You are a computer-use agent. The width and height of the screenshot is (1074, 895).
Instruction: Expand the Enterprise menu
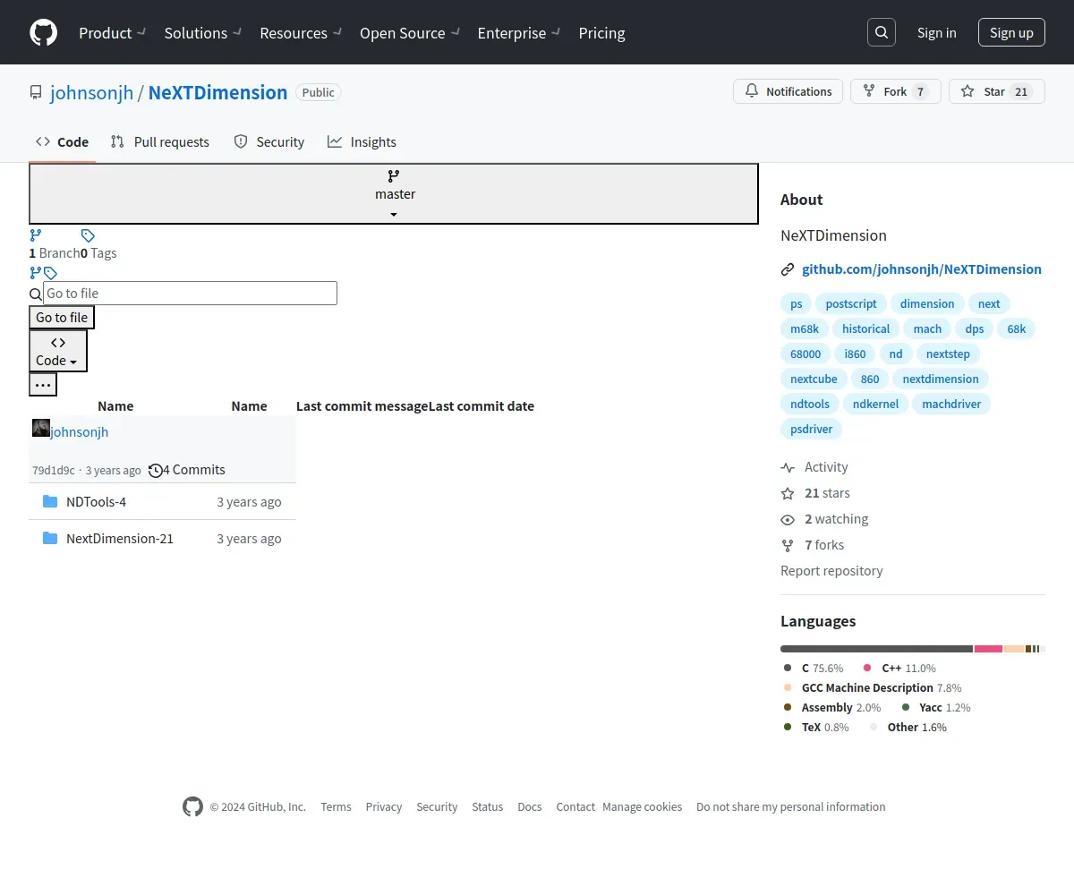519,32
